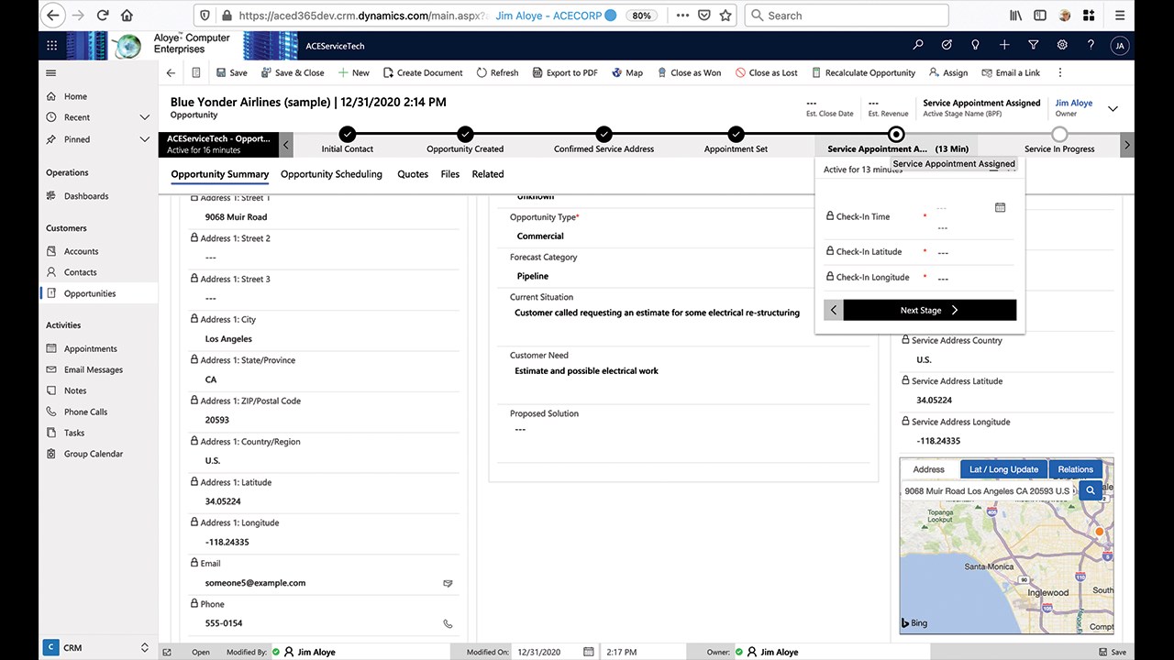
Task: Open the task flow target icon in the header
Action: (947, 45)
